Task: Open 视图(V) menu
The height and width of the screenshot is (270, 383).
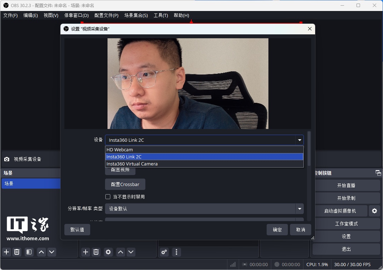Action: [x=51, y=16]
